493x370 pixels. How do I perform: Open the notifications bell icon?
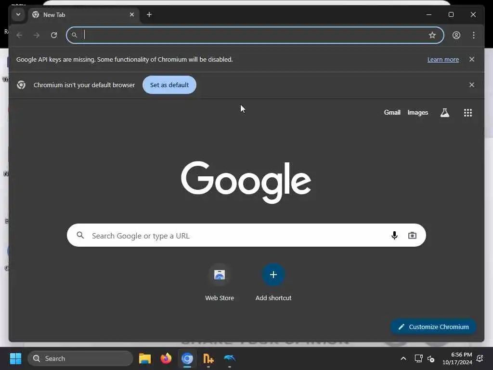(480, 358)
